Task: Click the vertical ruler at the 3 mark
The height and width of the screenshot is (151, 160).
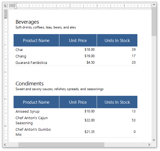Action: [5, 99]
